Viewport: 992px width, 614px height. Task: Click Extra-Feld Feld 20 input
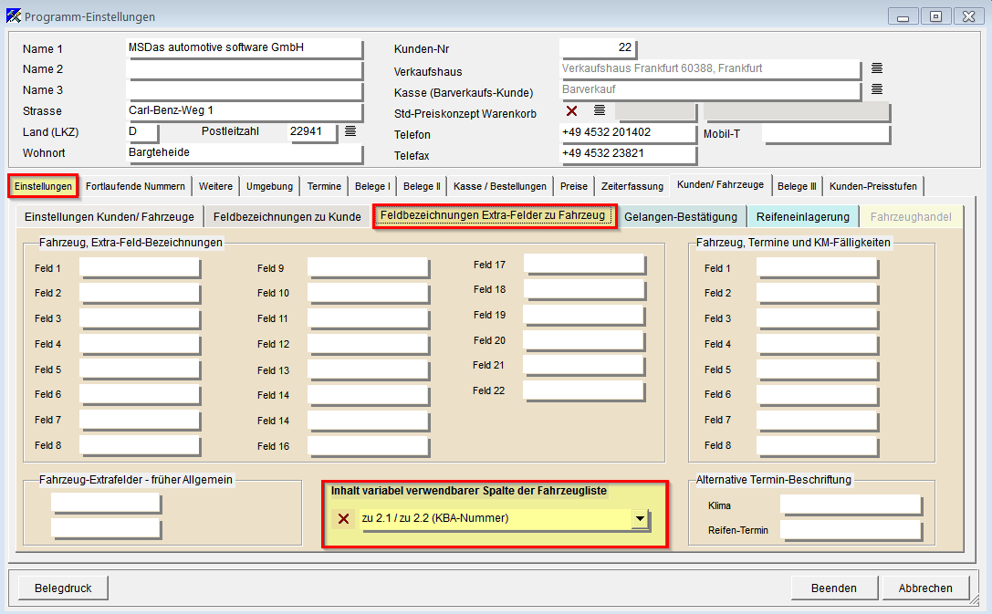(585, 341)
